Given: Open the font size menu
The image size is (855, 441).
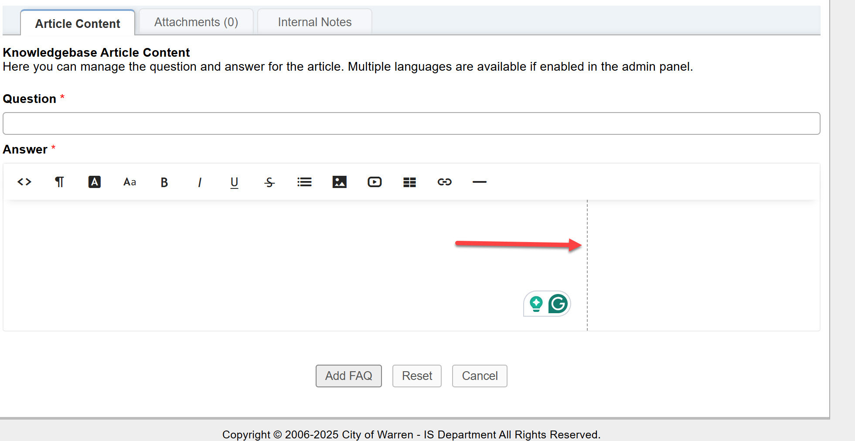Looking at the screenshot, I should click(x=129, y=182).
